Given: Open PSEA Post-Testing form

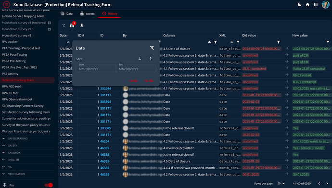Looking at the screenshot, I should tap(14, 54).
